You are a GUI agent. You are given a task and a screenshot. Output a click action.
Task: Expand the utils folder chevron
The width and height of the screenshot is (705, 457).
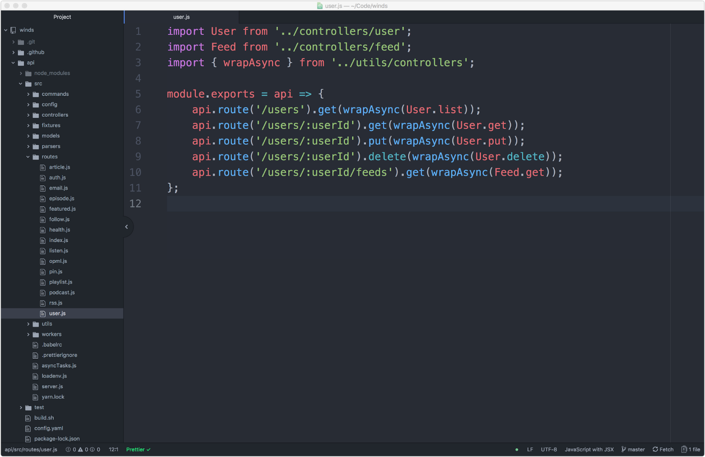click(28, 324)
